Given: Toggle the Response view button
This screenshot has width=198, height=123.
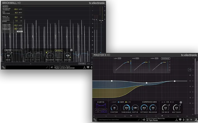Looking at the screenshot, I should pyautogui.click(x=165, y=58).
